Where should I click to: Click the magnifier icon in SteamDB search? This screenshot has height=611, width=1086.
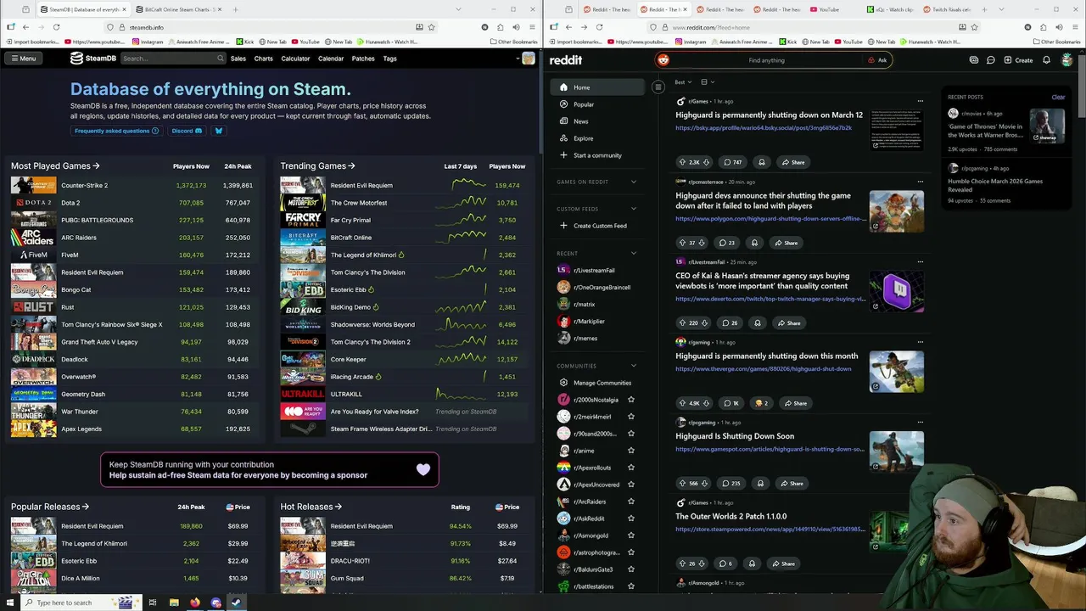click(x=221, y=59)
